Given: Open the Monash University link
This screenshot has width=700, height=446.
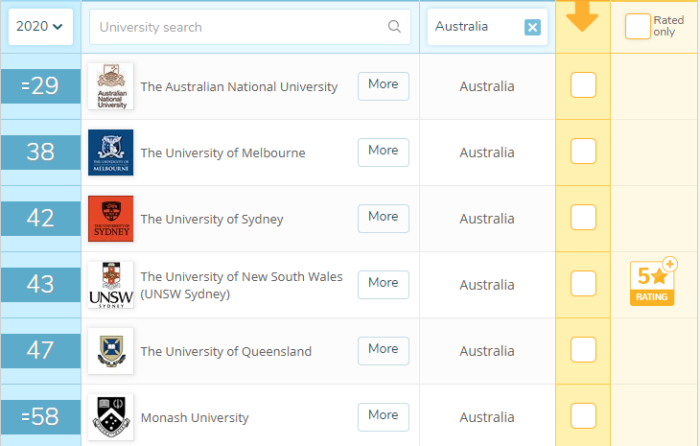Looking at the screenshot, I should [195, 418].
